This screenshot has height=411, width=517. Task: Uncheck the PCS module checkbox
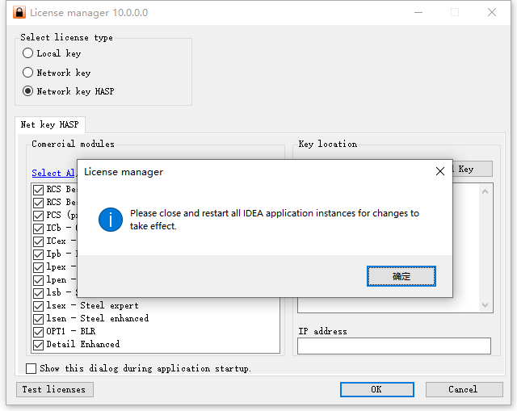click(x=38, y=216)
